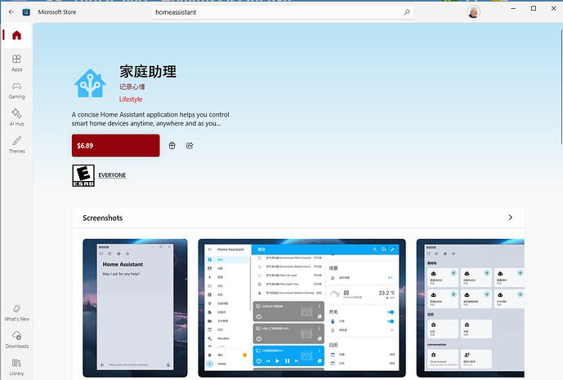The image size is (563, 380).
Task: Click the ESRB E rating badge
Action: [x=83, y=175]
